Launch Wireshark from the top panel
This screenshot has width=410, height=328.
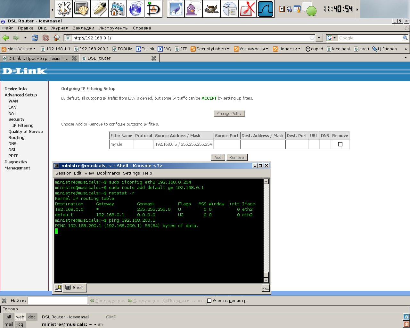(266, 9)
